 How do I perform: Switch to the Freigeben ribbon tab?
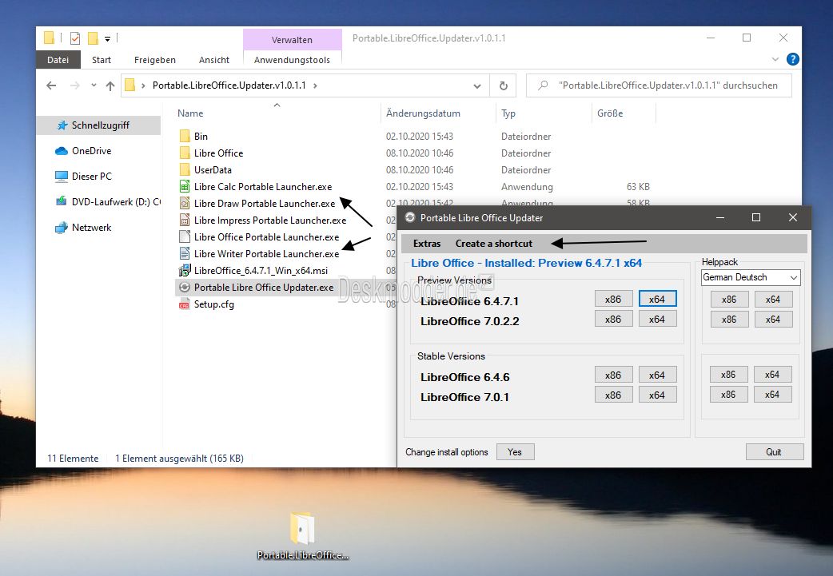pyautogui.click(x=154, y=60)
